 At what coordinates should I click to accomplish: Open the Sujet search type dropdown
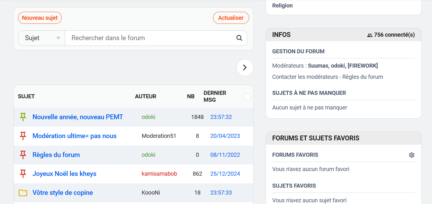(x=42, y=38)
